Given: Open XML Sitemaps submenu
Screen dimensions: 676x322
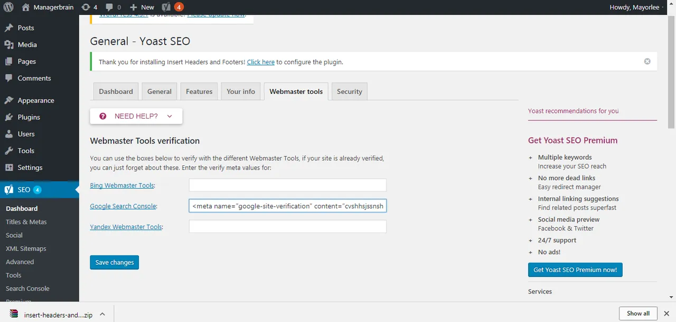Looking at the screenshot, I should (x=26, y=249).
